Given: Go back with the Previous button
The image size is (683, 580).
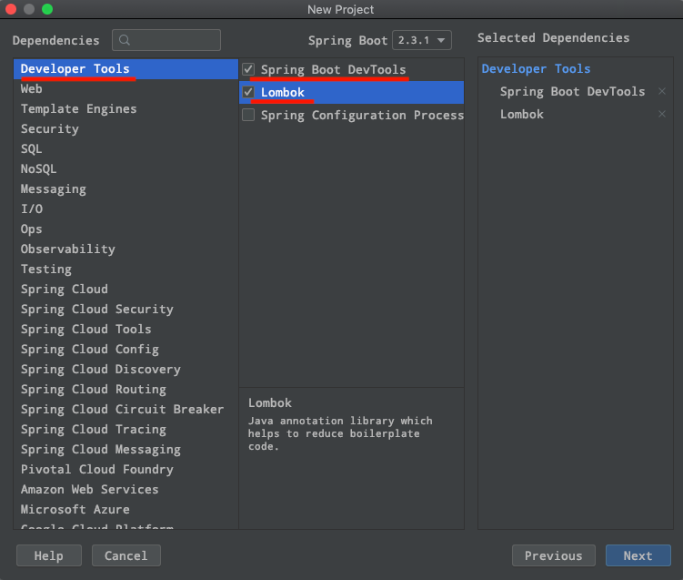Looking at the screenshot, I should pyautogui.click(x=553, y=555).
